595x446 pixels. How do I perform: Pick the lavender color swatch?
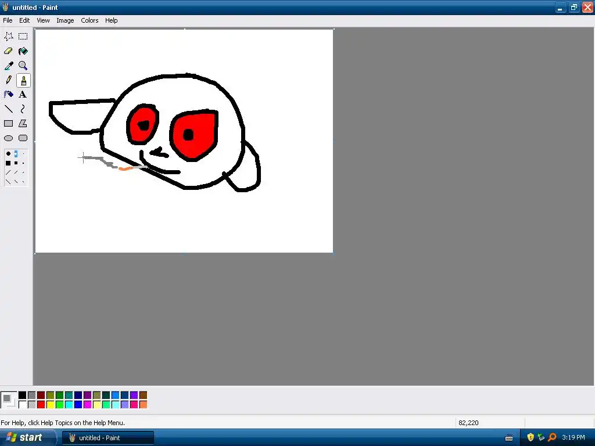pos(125,405)
